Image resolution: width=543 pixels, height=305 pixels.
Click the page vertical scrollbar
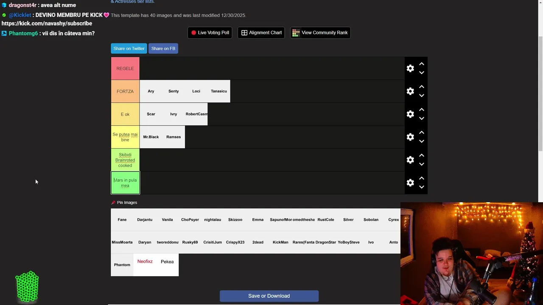pyautogui.click(x=540, y=93)
